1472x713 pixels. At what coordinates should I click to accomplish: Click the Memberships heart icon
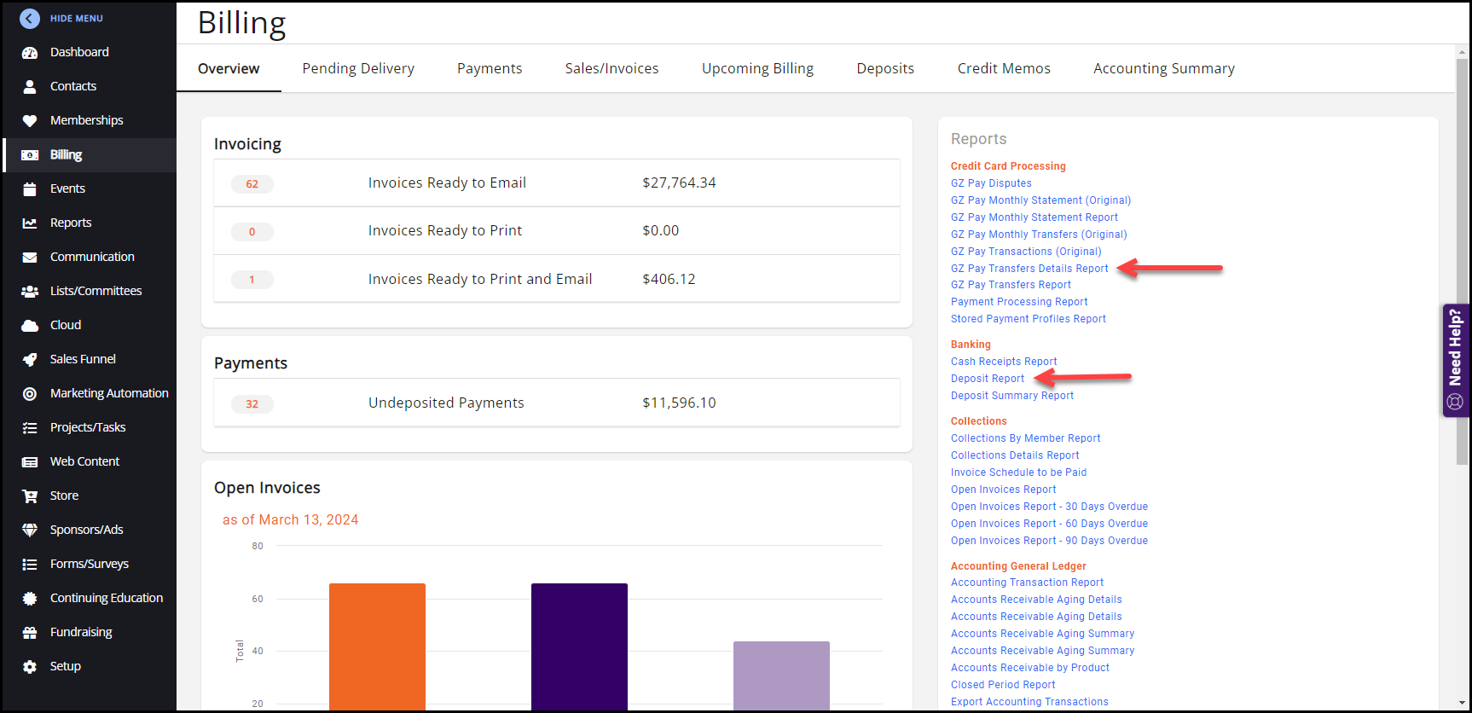click(30, 120)
